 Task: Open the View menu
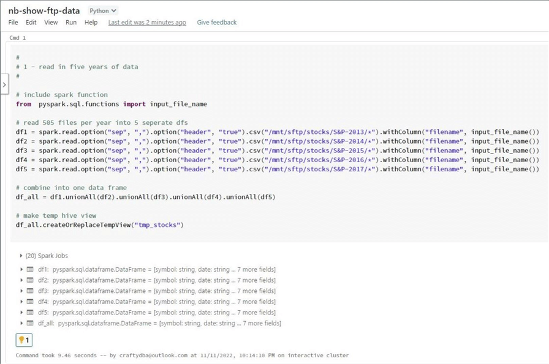pos(51,23)
